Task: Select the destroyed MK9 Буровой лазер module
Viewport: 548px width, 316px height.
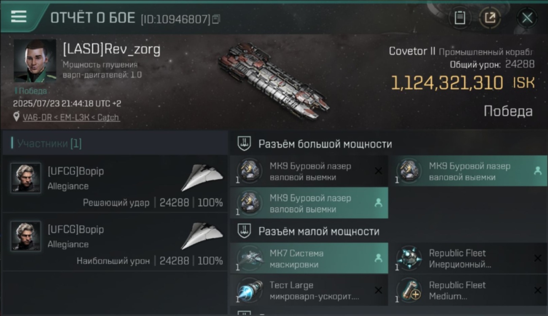Action: 309,171
